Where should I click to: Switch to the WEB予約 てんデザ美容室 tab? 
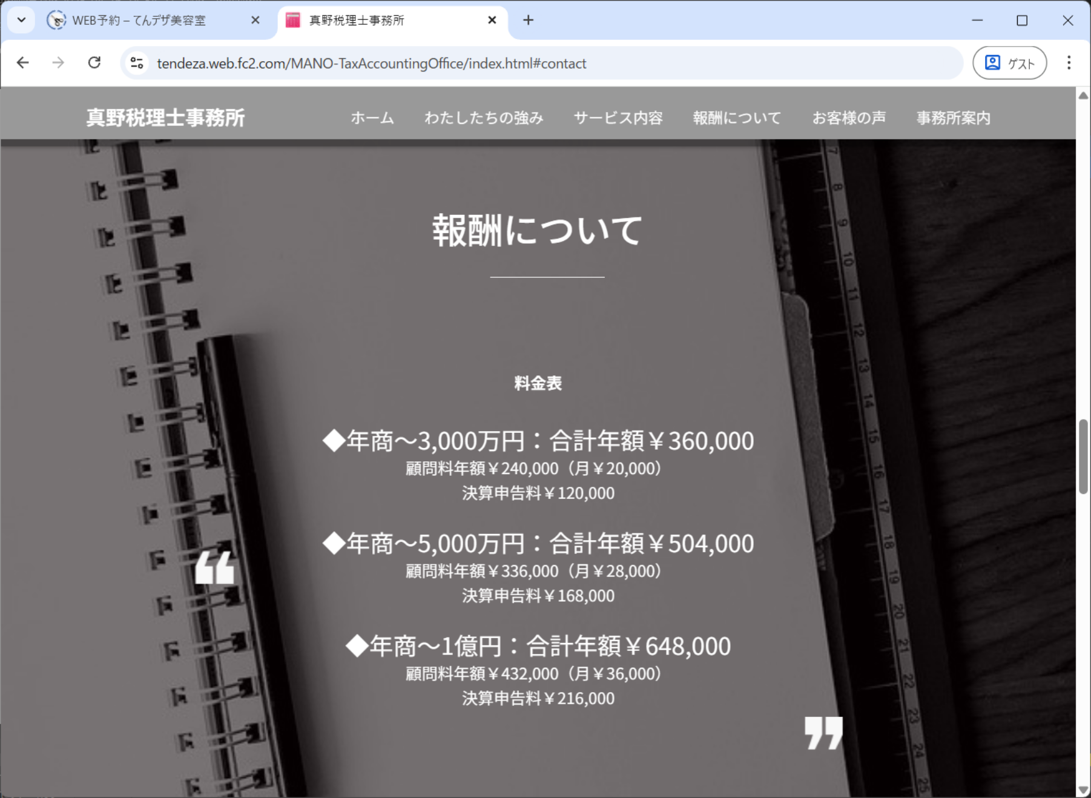point(139,21)
